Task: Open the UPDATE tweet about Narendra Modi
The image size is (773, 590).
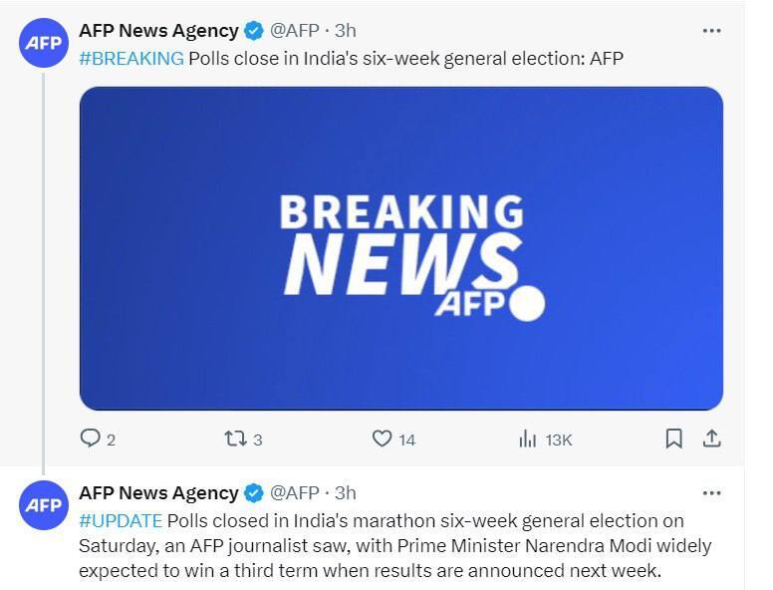Action: click(398, 558)
